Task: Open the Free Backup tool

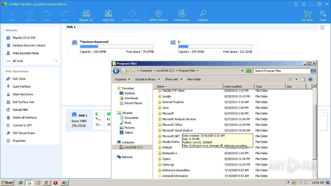Action: (182, 16)
